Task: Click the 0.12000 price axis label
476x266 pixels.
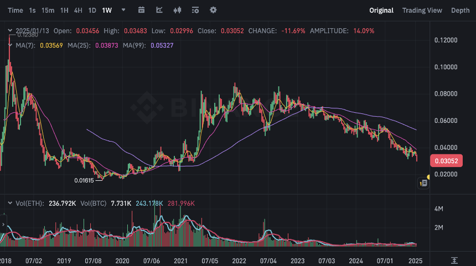Action: 446,40
